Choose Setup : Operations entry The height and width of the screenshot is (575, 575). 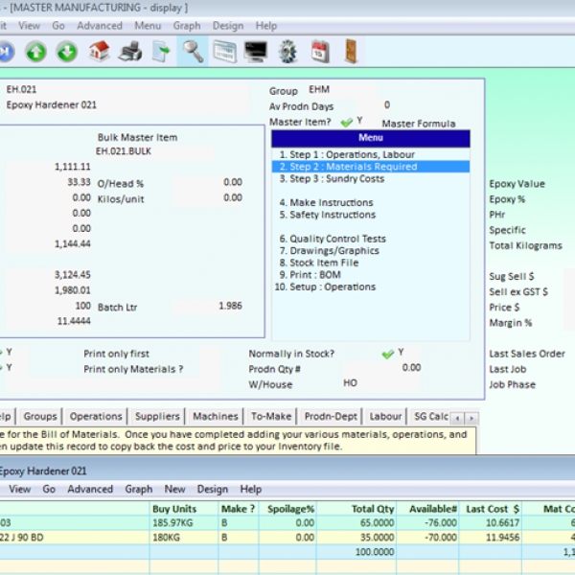click(x=370, y=287)
